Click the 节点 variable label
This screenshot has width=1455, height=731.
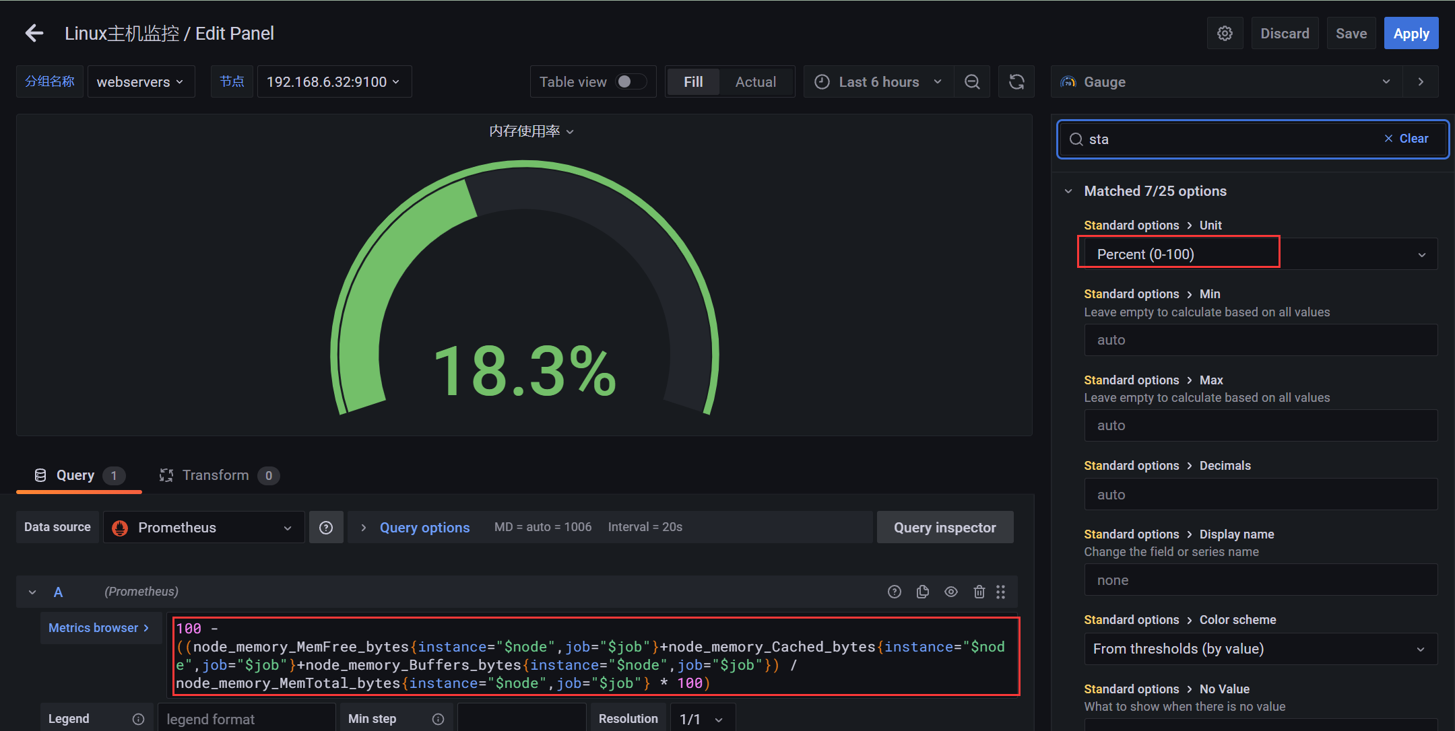coord(232,81)
